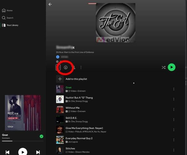Open the now playing album art in the sidebar
The image size is (187, 155).
tap(23, 113)
